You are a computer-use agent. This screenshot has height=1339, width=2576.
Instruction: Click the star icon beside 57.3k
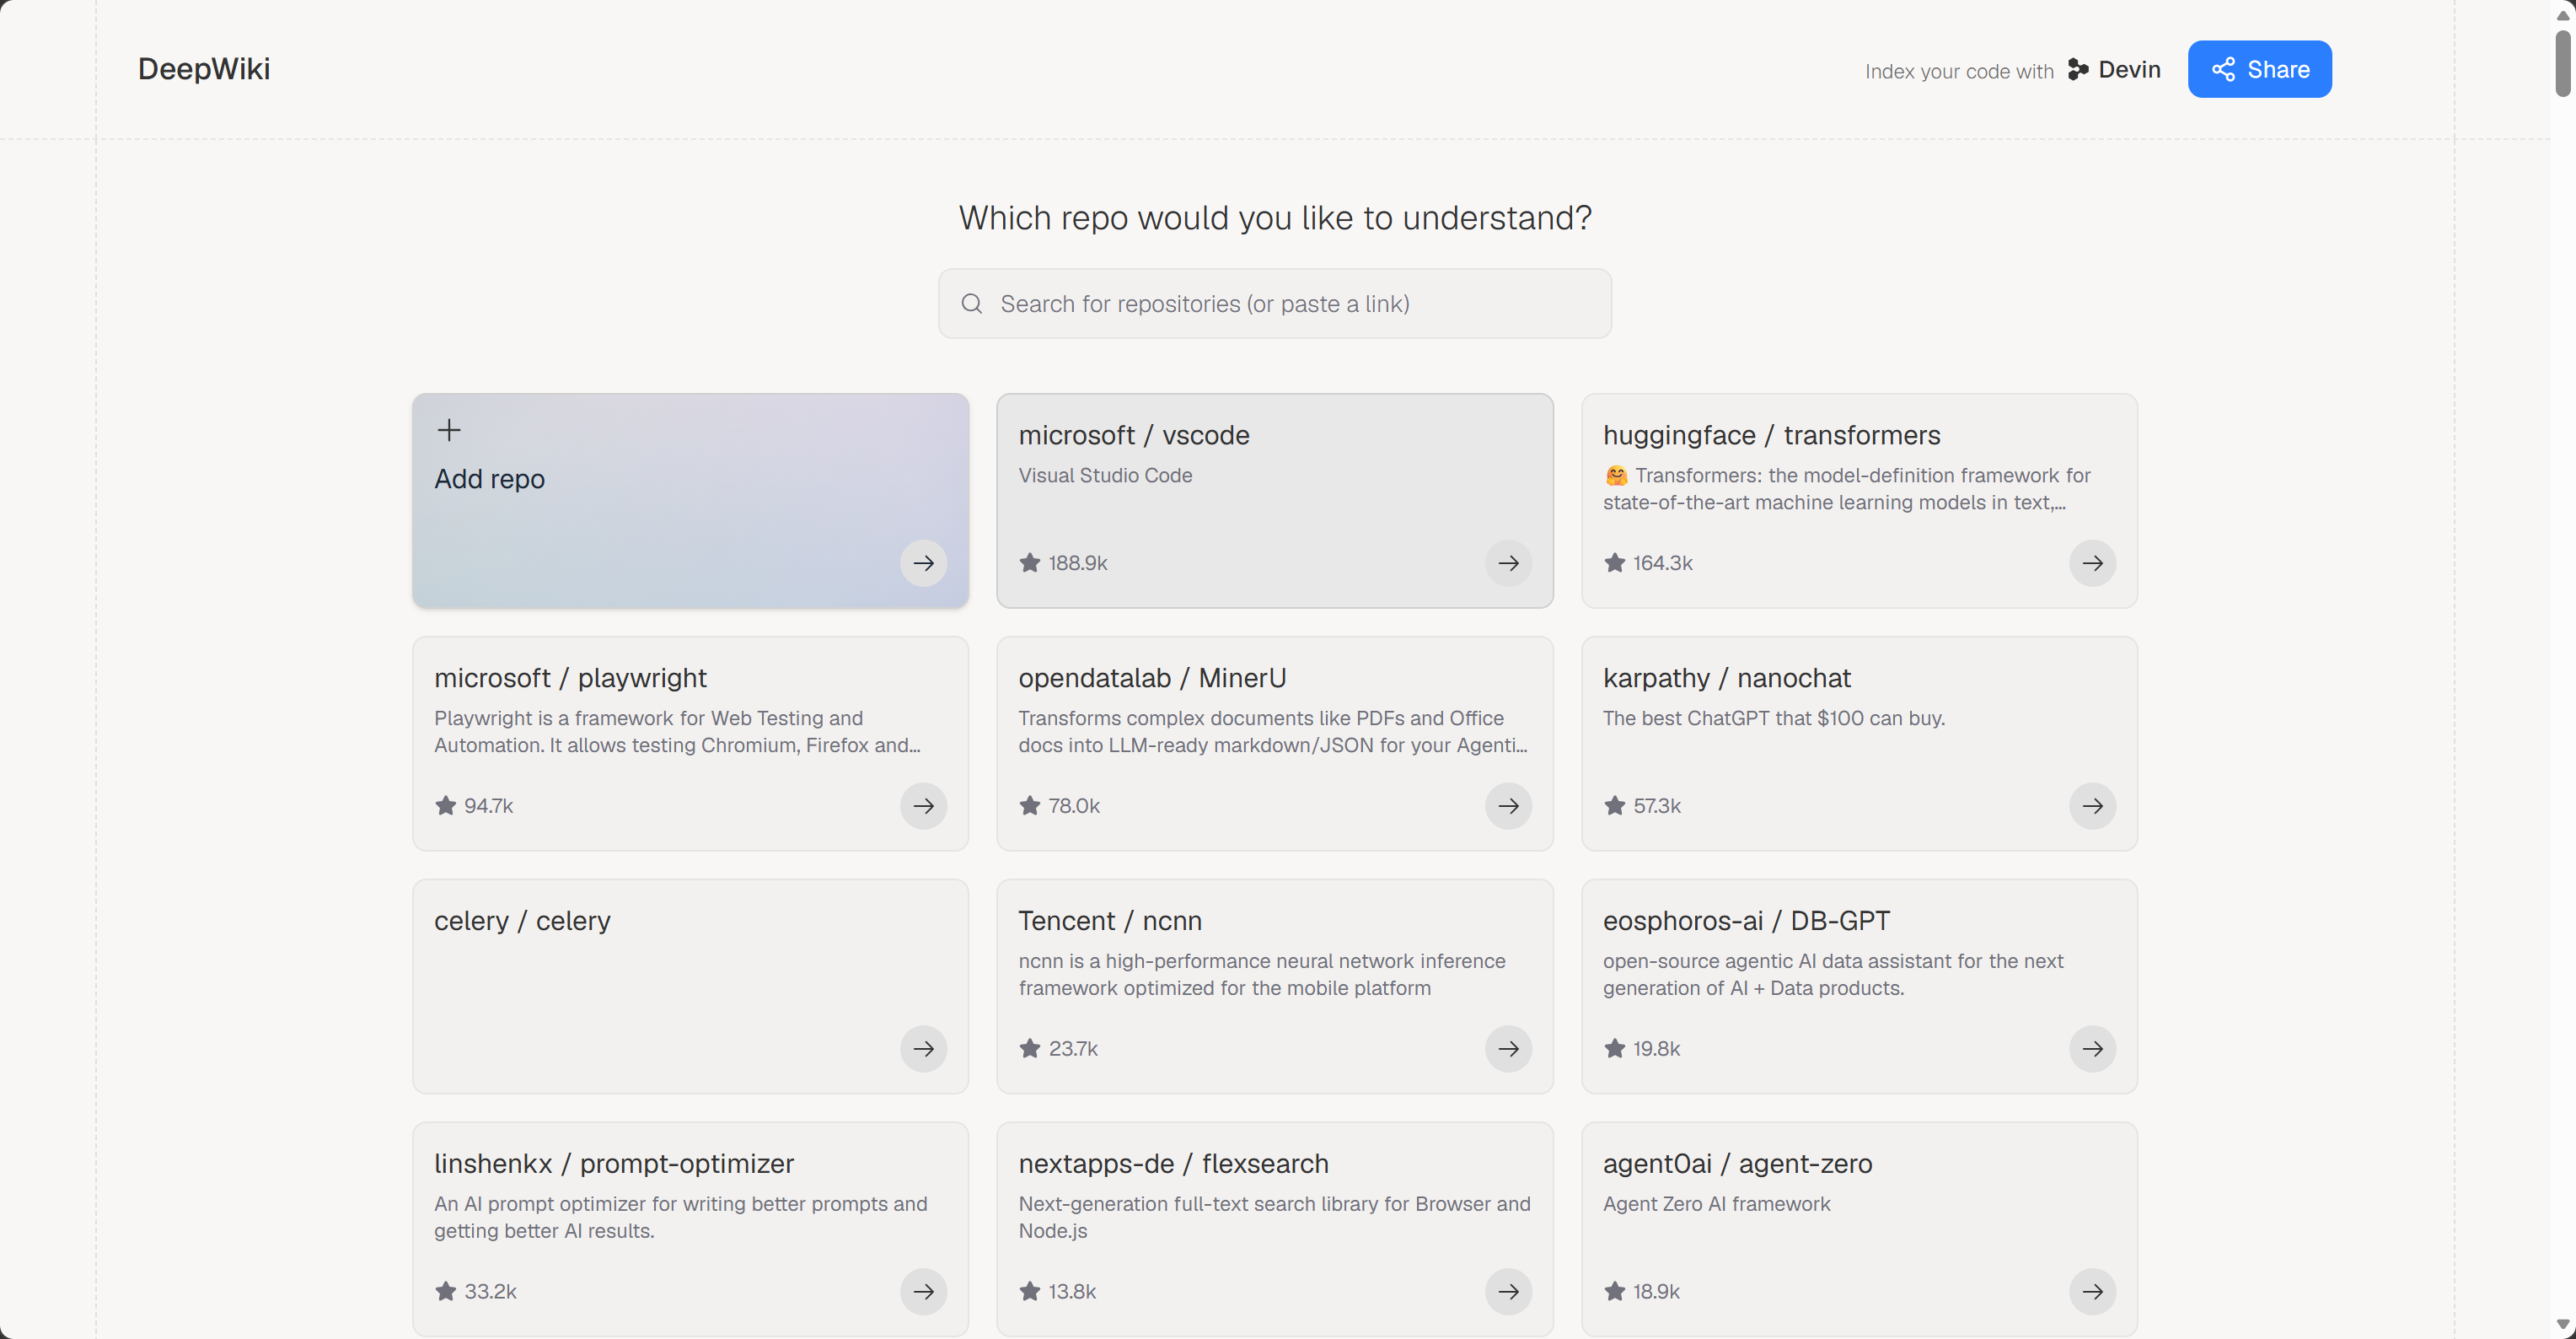tap(1614, 805)
